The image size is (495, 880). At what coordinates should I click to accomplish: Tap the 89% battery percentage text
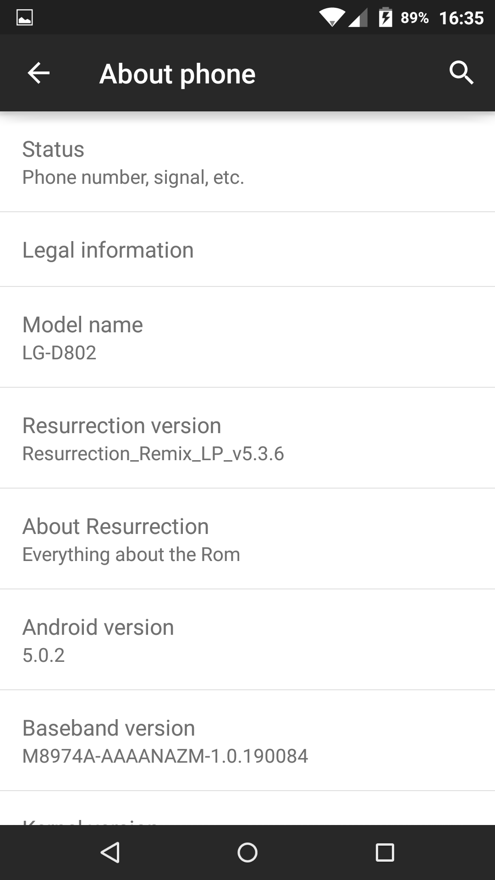(414, 18)
